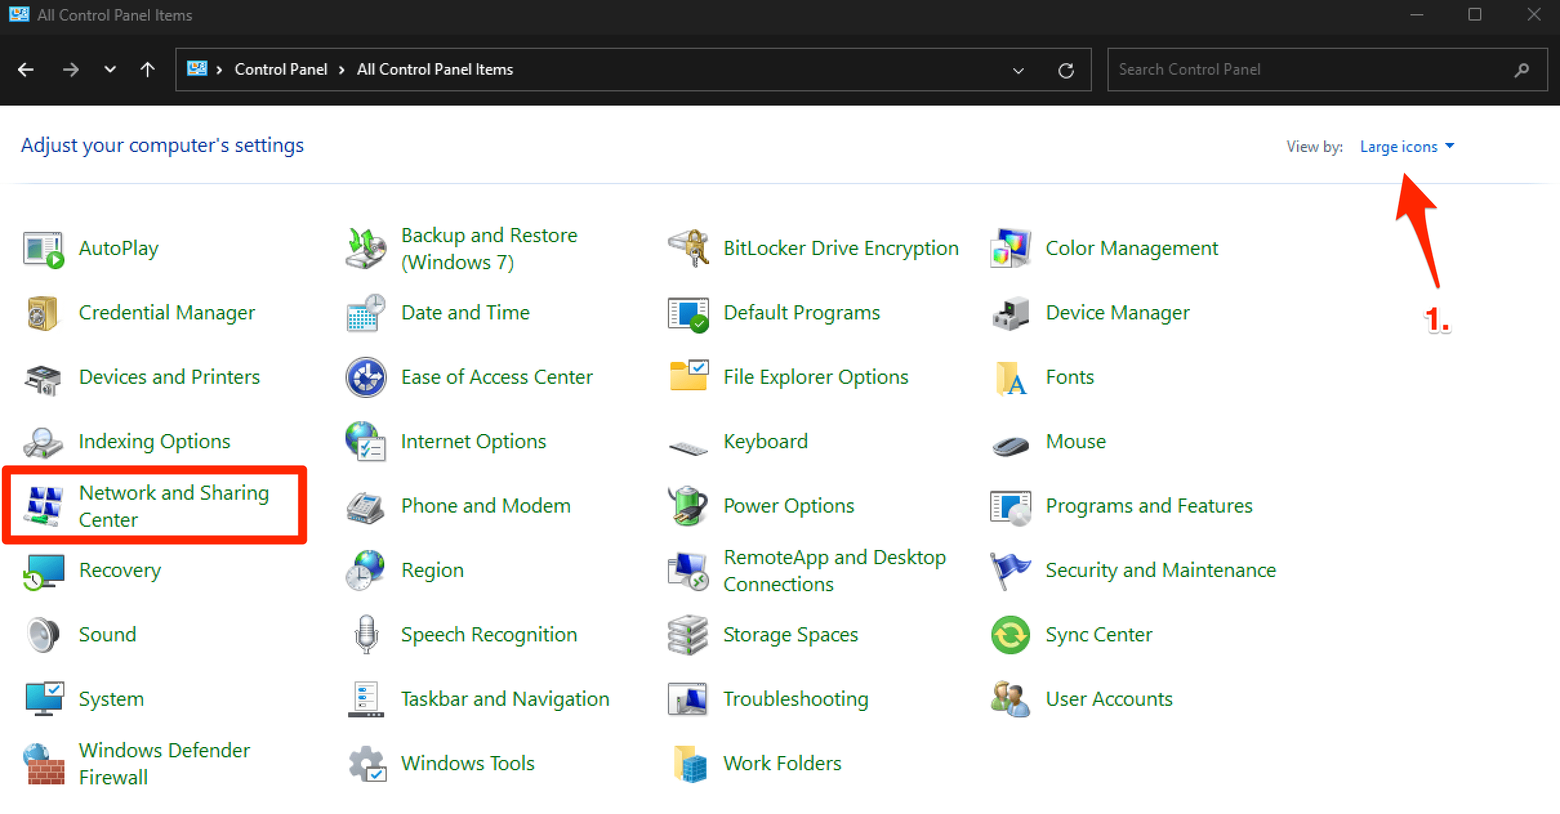Open the Taskbar and Navigation icon
Image resolution: width=1560 pixels, height=814 pixels.
[x=366, y=699]
